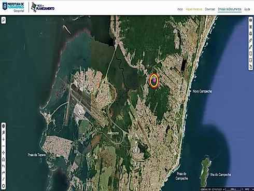254x191 pixels.
Task: Click the Prefeitura de Florianópolis Geoportal logo
Action: click(x=13, y=7)
